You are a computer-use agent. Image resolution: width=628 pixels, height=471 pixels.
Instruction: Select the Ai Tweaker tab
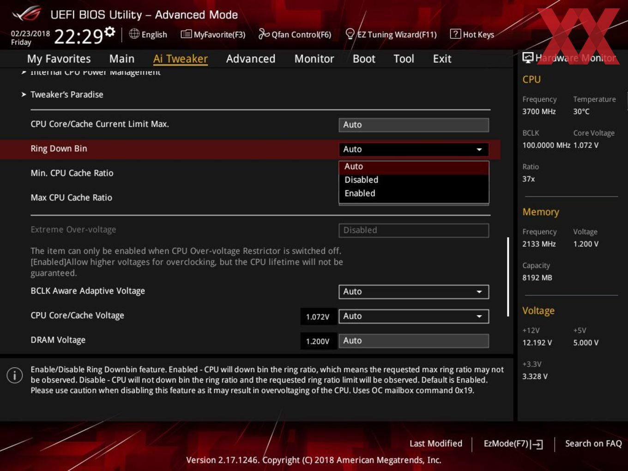point(181,59)
